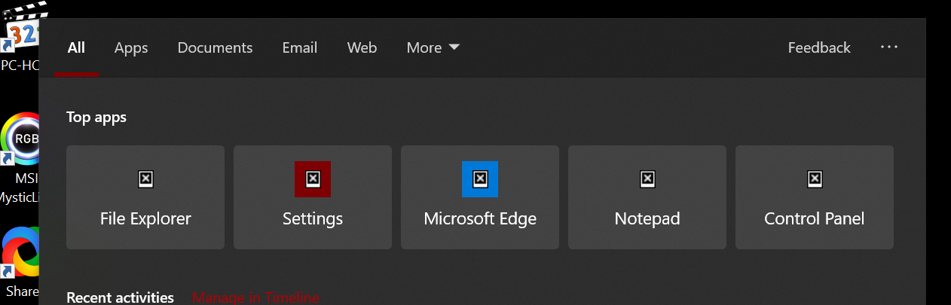Open the Documents search tab
Image resolution: width=951 pixels, height=305 pixels.
[215, 47]
